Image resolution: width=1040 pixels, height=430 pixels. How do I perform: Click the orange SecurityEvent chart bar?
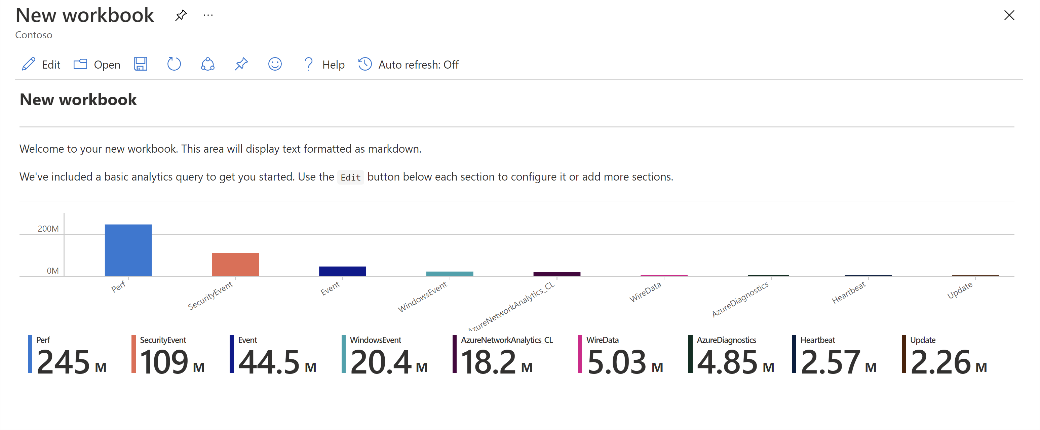[235, 264]
